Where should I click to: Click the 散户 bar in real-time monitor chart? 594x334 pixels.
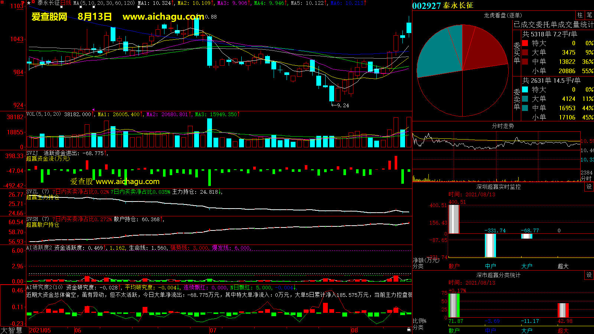click(454, 219)
